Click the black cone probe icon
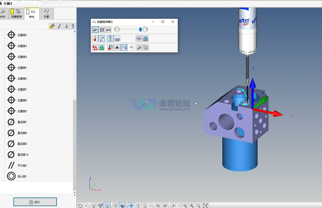 117,48
